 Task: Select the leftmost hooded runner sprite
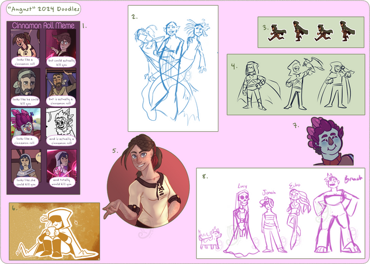[x=277, y=32]
